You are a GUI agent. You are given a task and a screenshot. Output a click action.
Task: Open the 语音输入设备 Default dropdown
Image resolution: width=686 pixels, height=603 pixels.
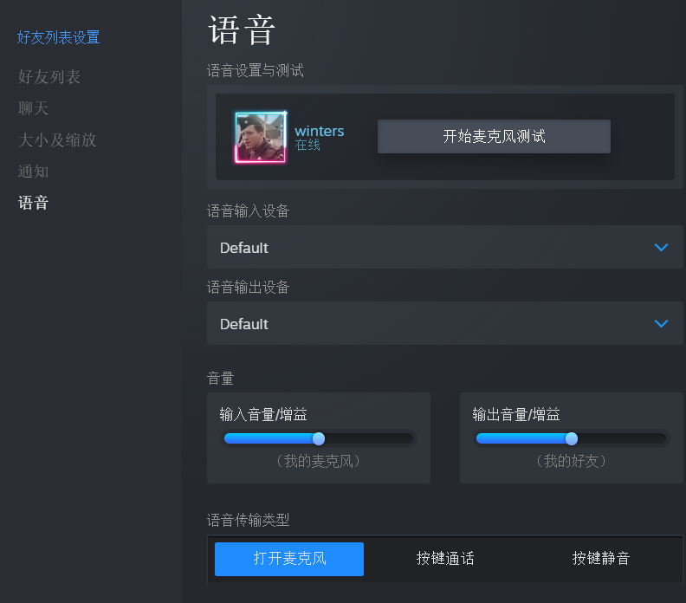coord(445,247)
